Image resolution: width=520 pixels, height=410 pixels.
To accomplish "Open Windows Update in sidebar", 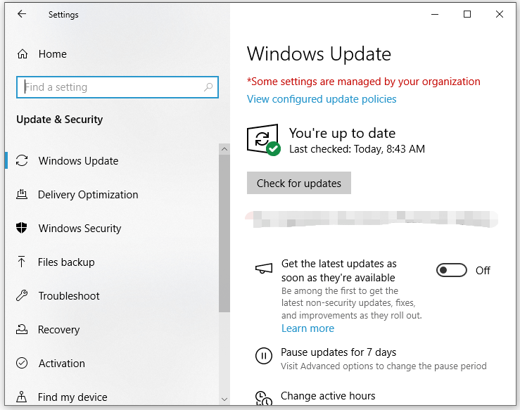I will [78, 161].
